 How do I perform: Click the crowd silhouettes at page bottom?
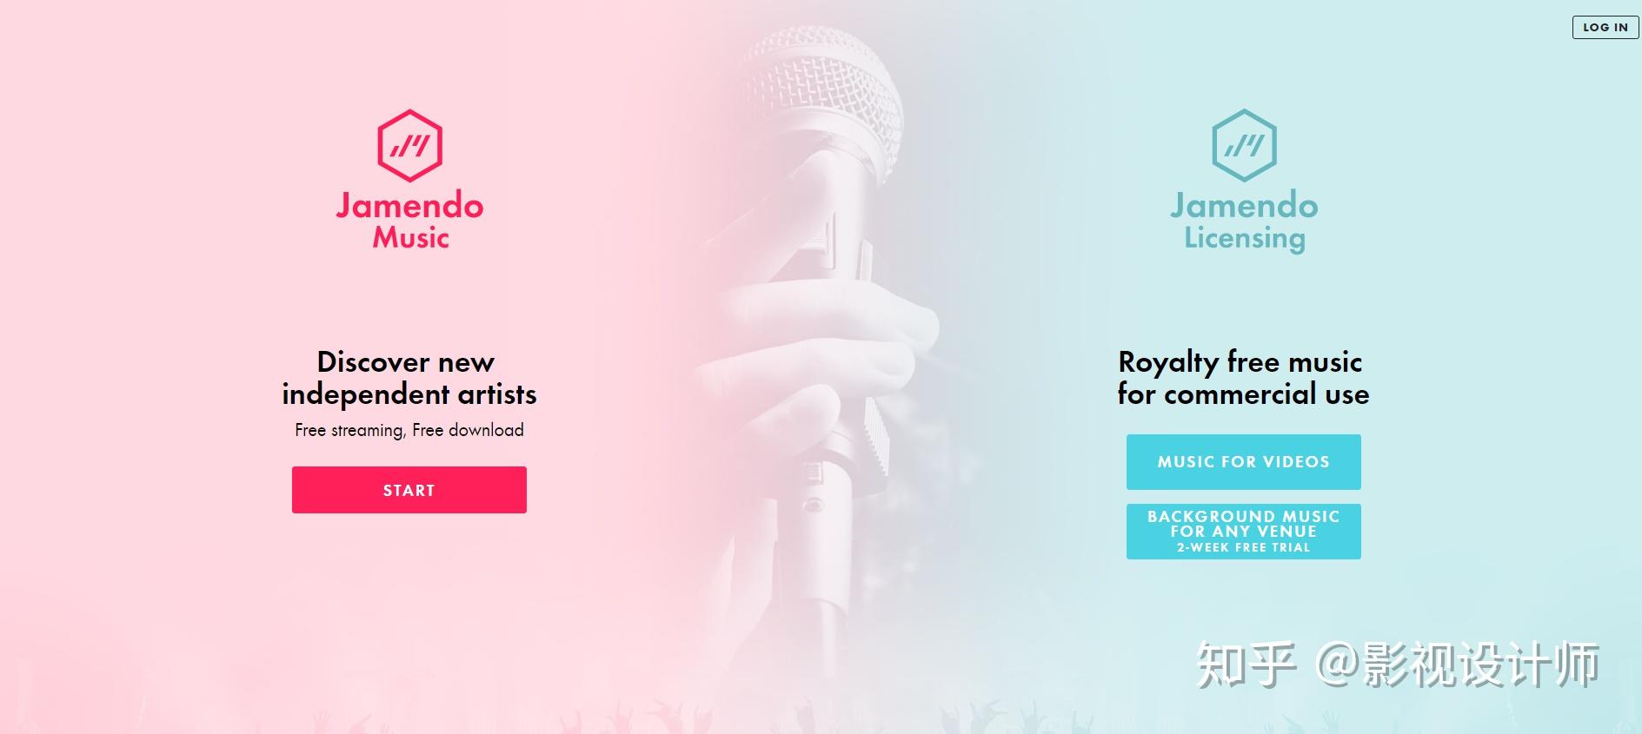tap(821, 717)
